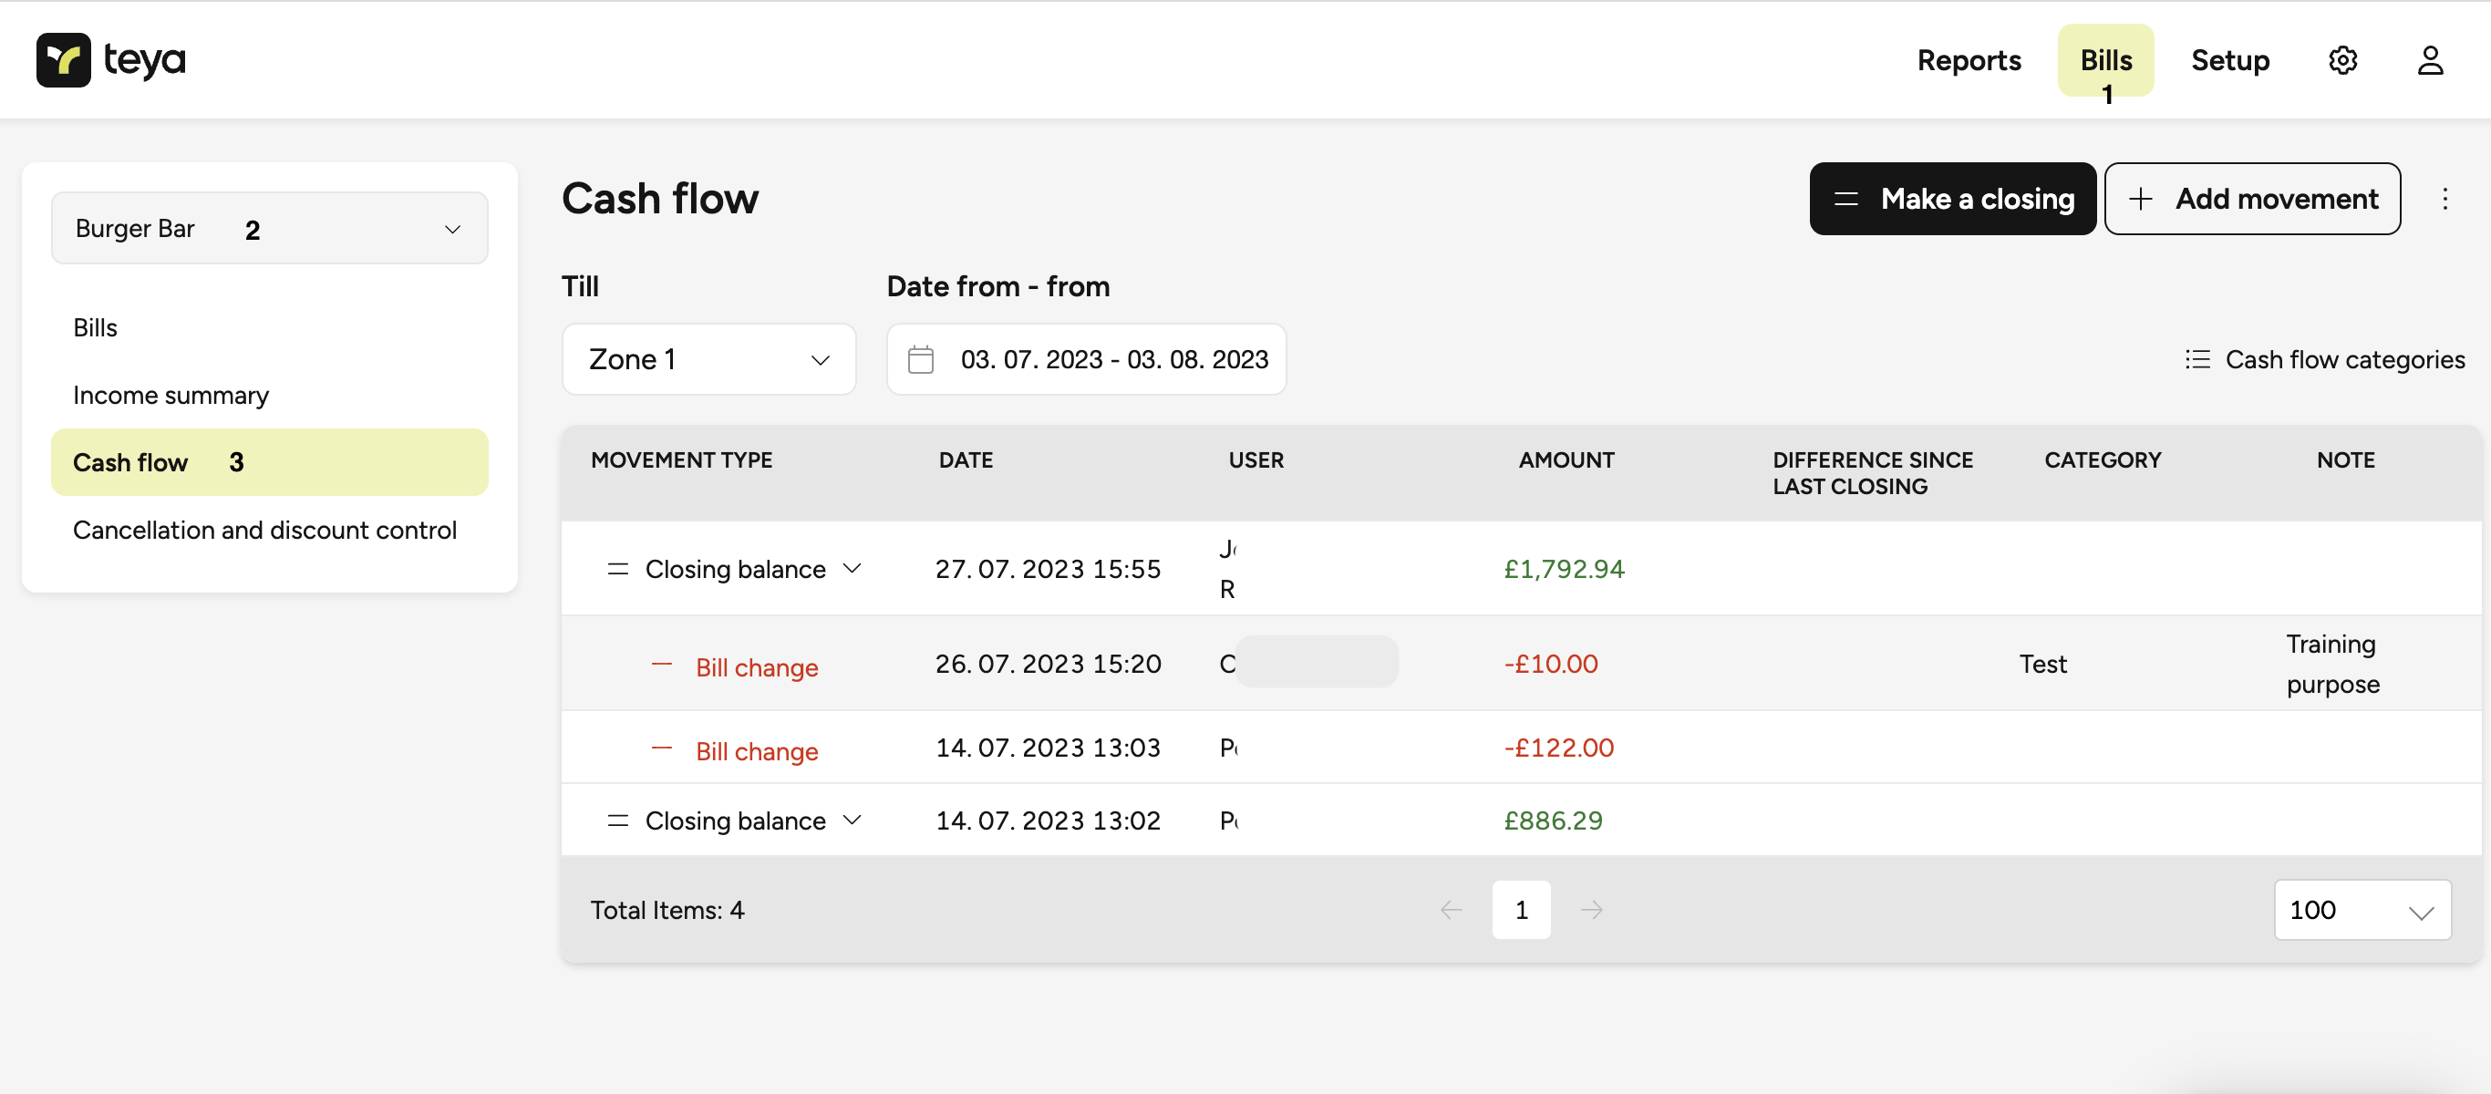Go to previous page arrow

(1451, 910)
